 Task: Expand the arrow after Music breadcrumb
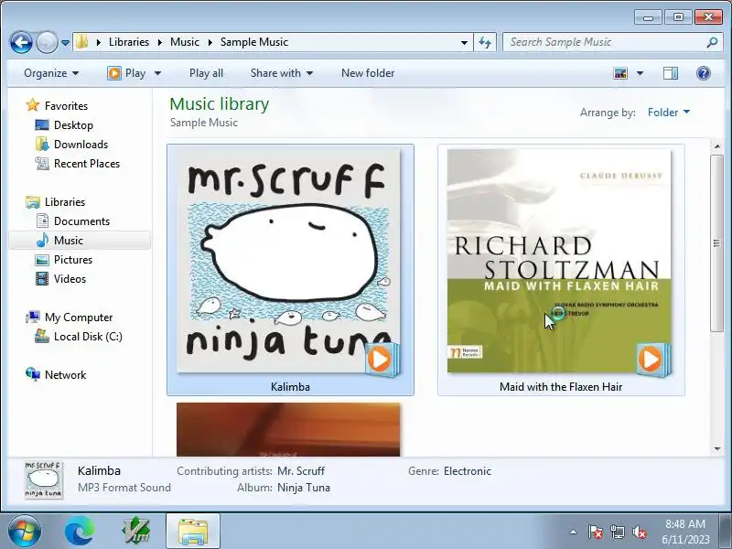[210, 42]
